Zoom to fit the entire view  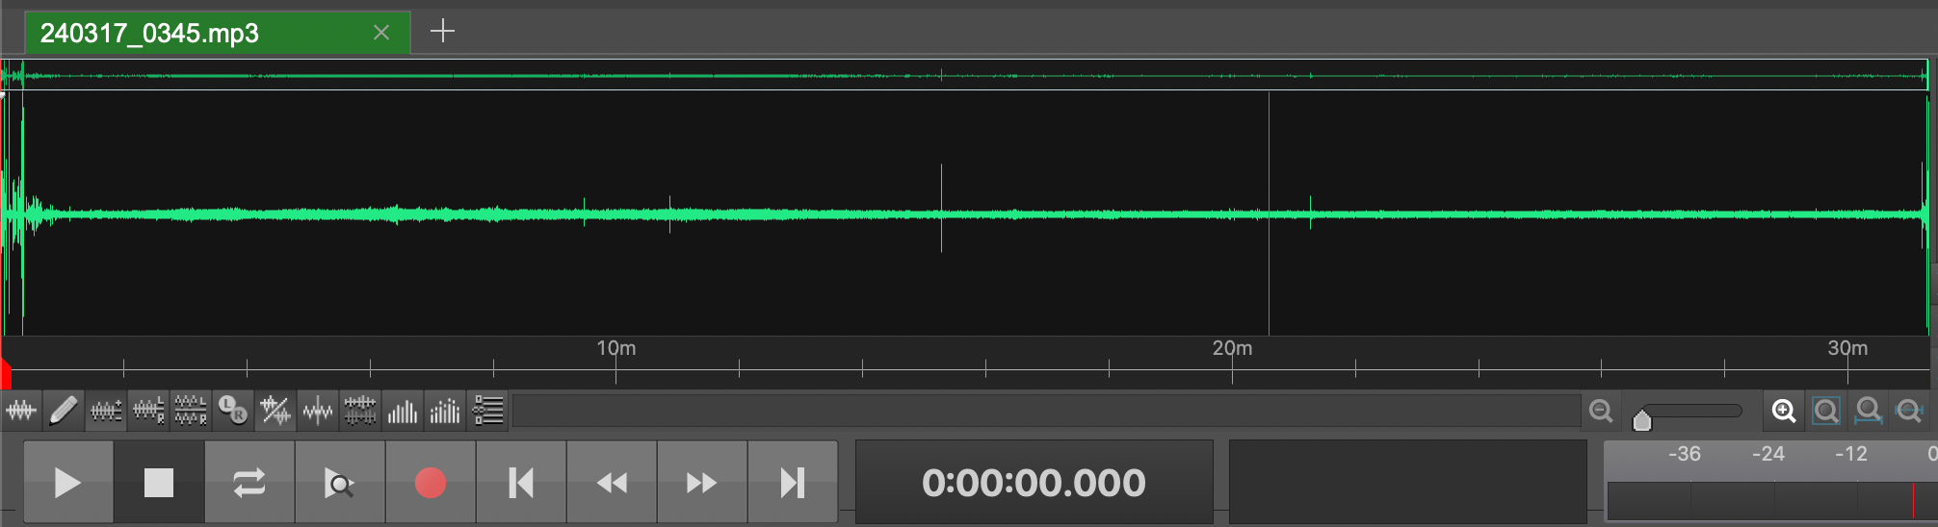pyautogui.click(x=1826, y=412)
